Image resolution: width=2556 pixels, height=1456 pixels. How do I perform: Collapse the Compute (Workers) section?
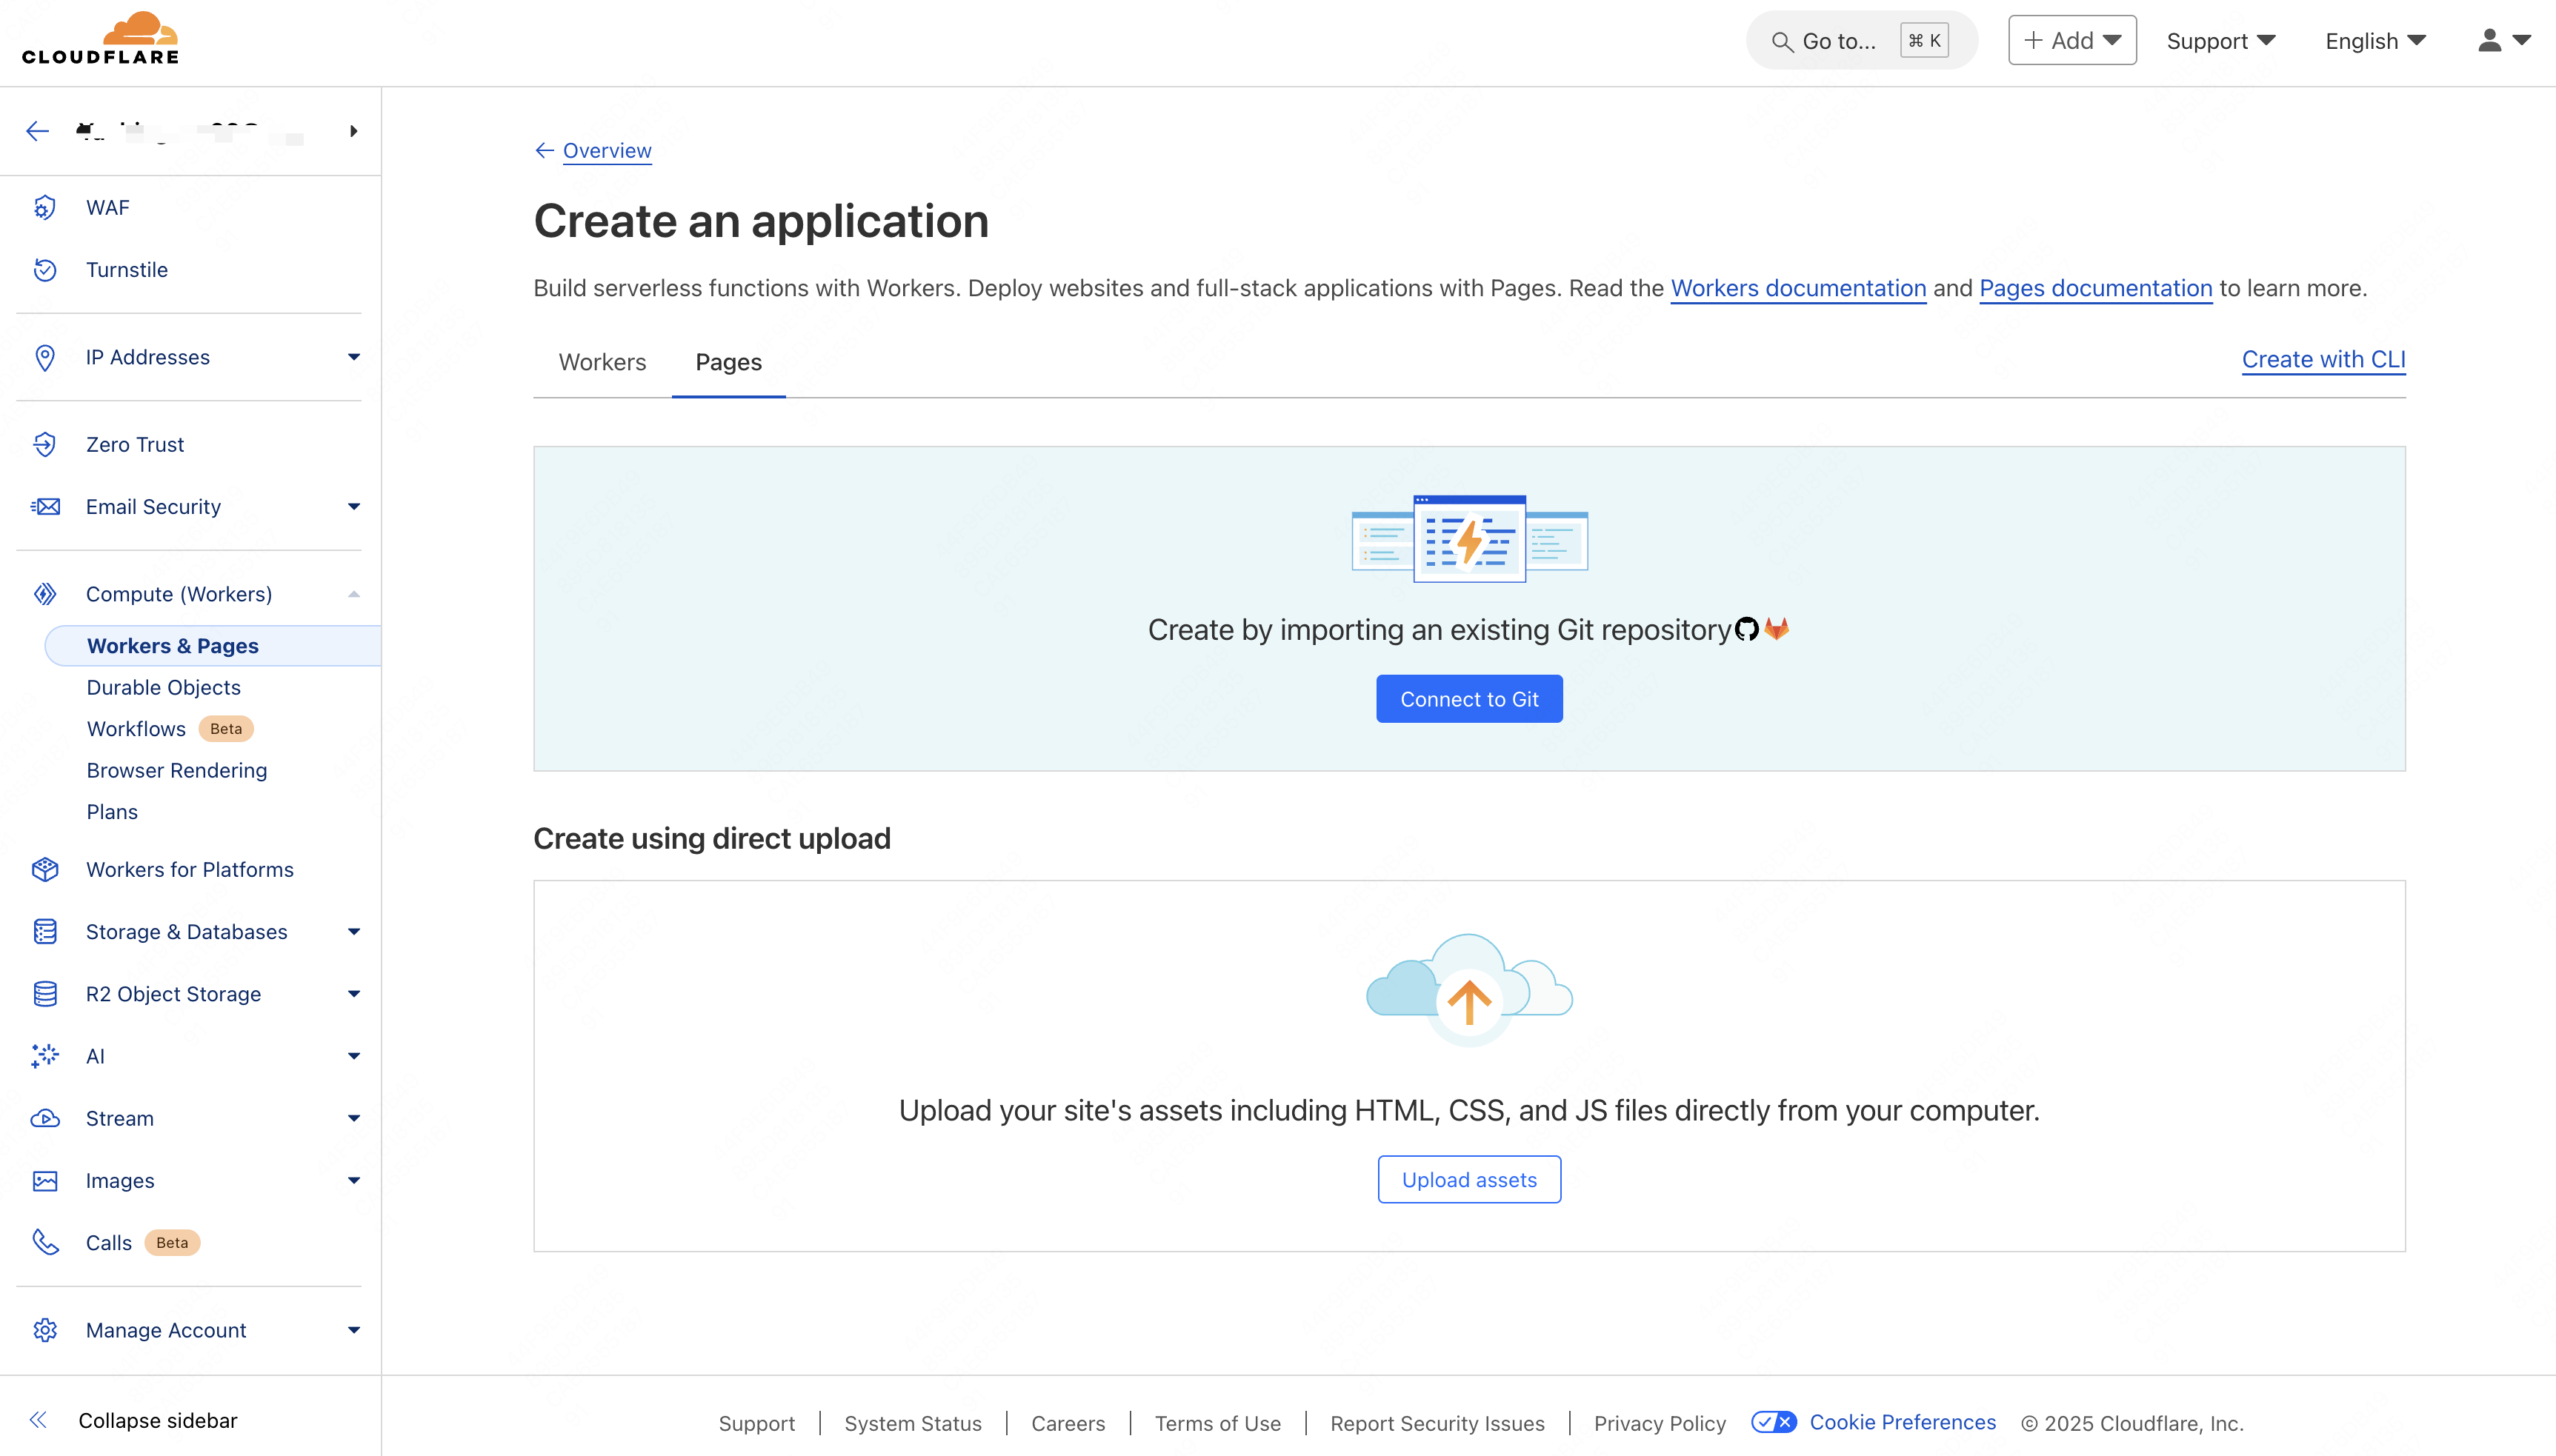(x=352, y=593)
